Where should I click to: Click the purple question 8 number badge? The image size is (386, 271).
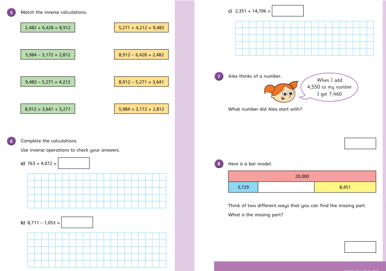click(x=219, y=164)
